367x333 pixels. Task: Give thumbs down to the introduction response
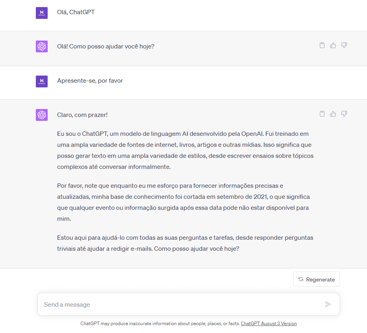(x=344, y=113)
